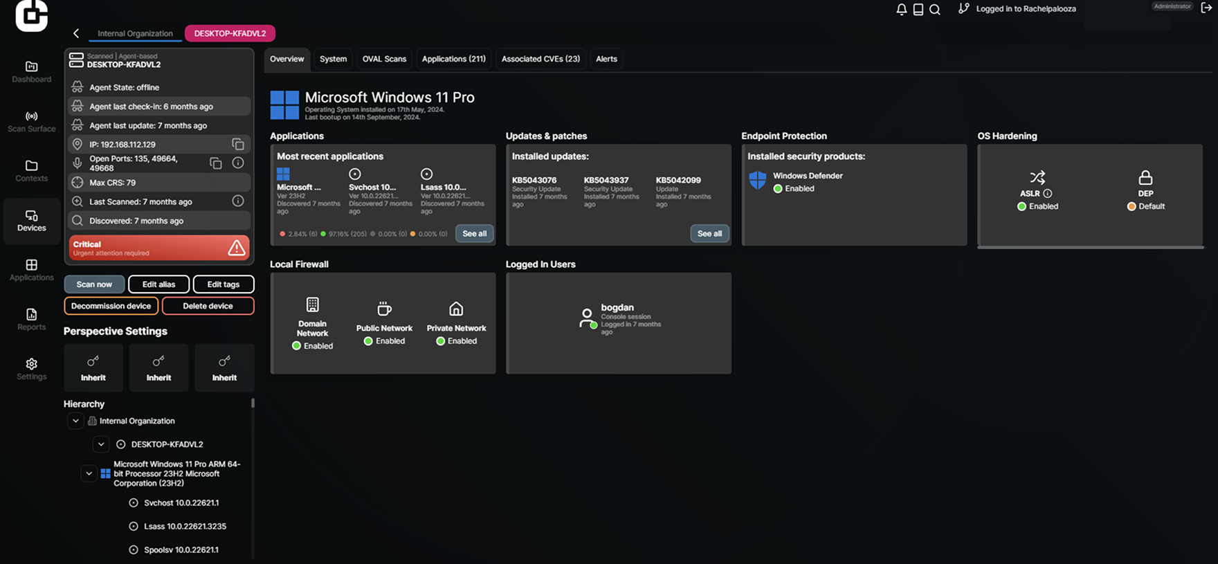Click the search magnifier icon

(x=935, y=9)
